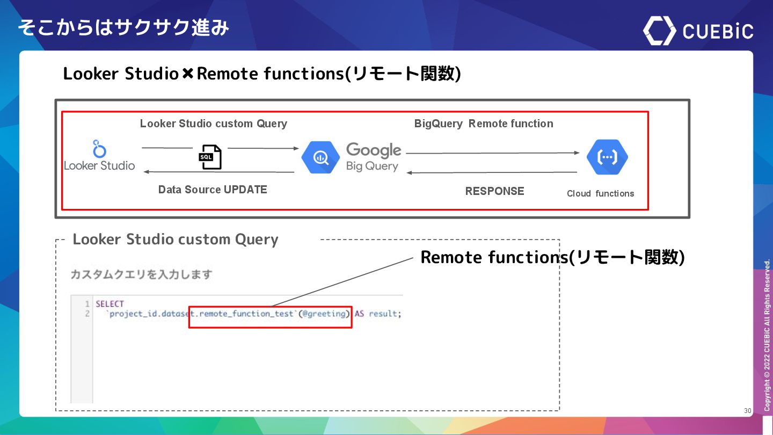773x435 pixels.
Task: Click the SELECT keyword on line 1
Action: tap(110, 304)
